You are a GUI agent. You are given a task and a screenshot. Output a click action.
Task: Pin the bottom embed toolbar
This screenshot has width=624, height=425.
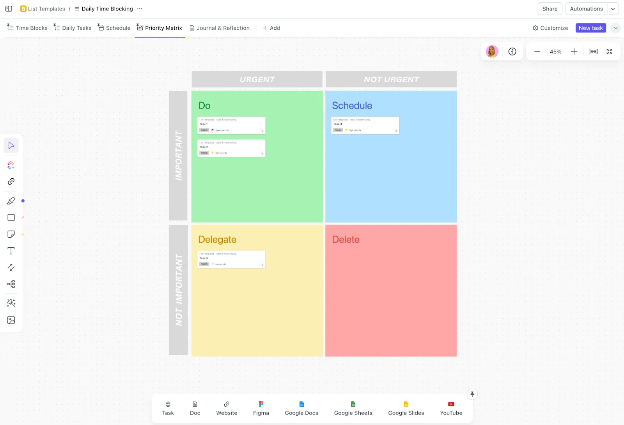tap(472, 394)
